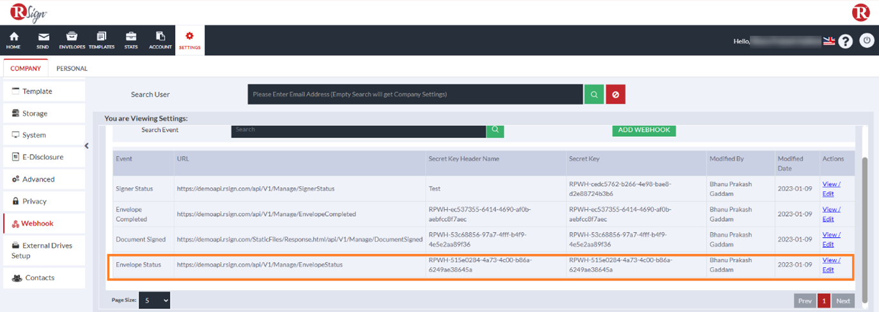
Task: Select Webhook in sidebar
Action: pos(44,223)
